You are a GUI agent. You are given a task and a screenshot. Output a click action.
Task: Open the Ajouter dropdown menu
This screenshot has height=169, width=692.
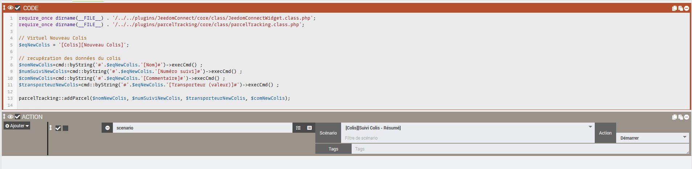[17, 126]
